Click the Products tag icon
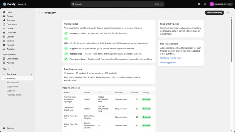 4,20
